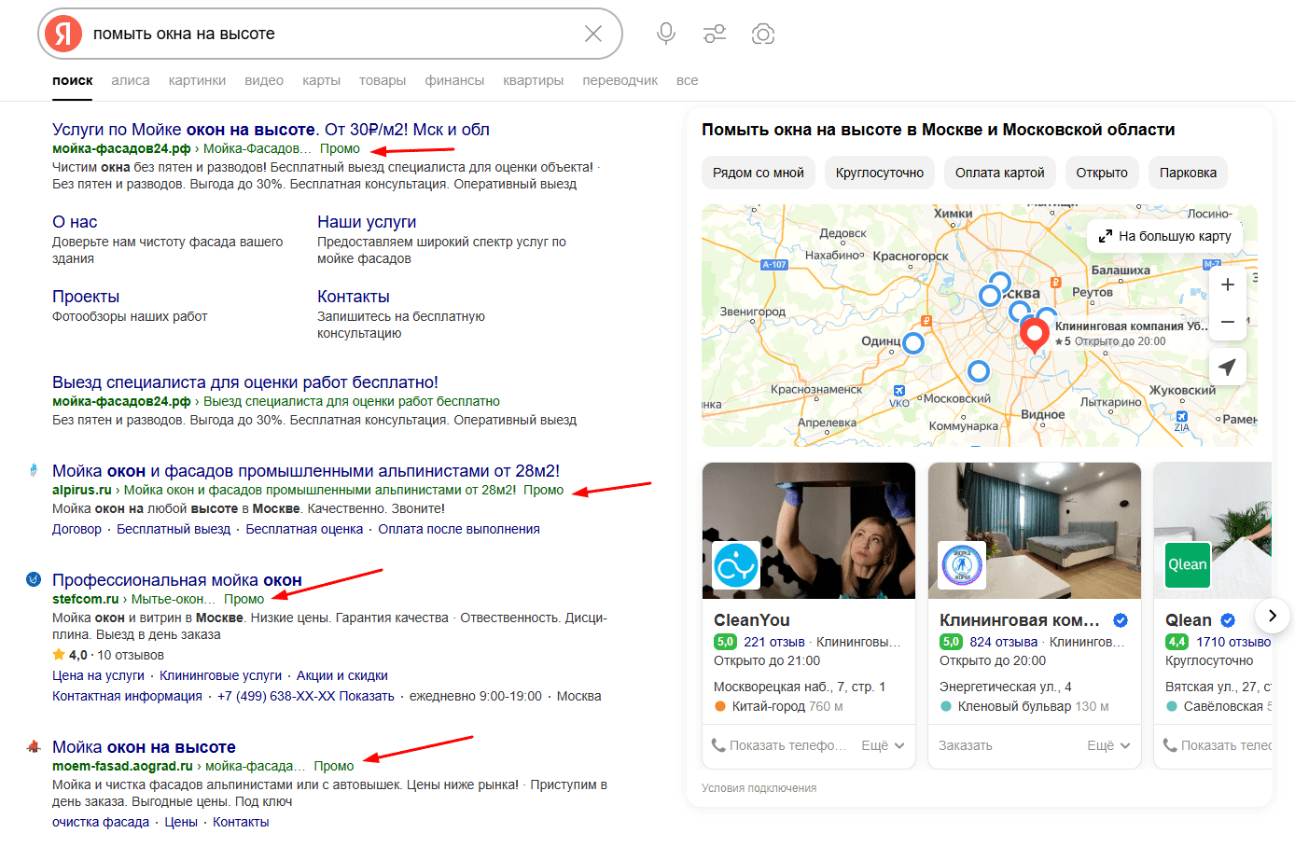This screenshot has width=1295, height=847.
Task: Click the alpirus.ru site favicon
Action: point(34,470)
